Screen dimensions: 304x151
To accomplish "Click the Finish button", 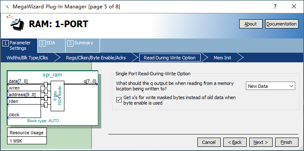I will coord(286,142).
